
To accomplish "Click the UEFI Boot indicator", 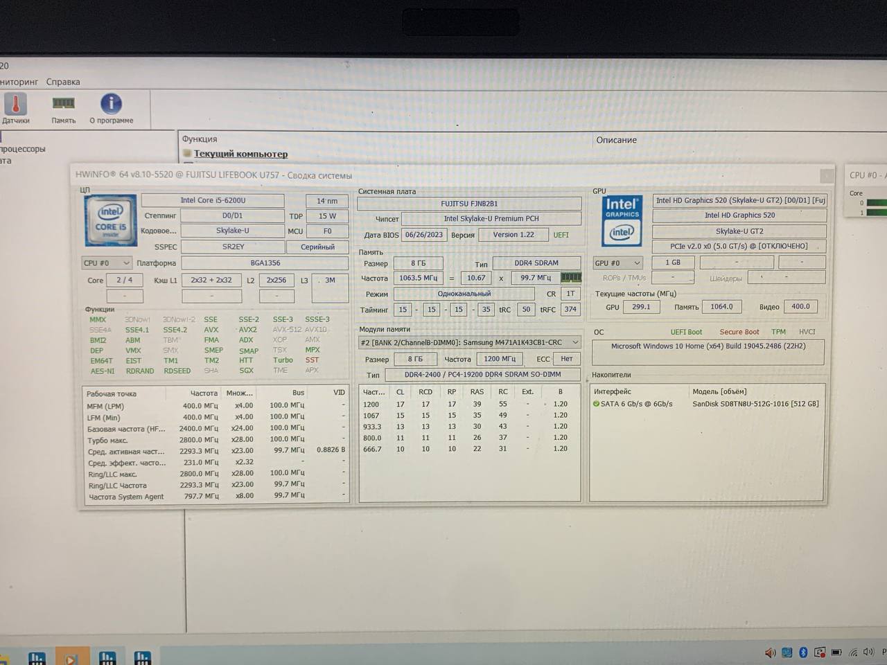I will tap(686, 332).
